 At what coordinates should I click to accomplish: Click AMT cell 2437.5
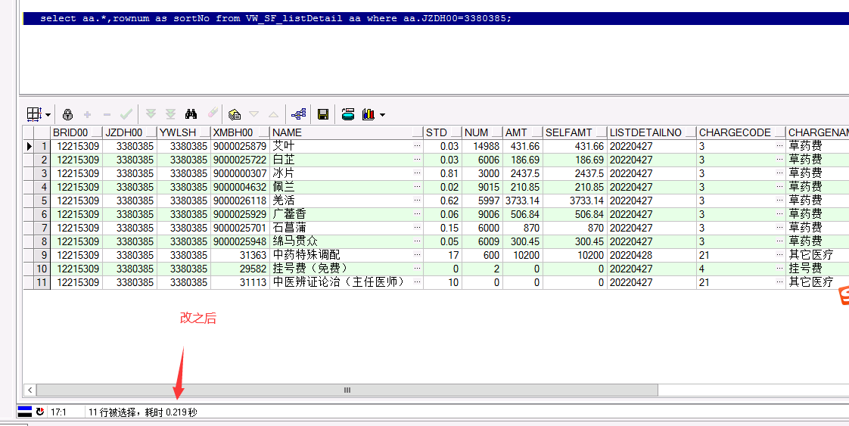[x=524, y=173]
